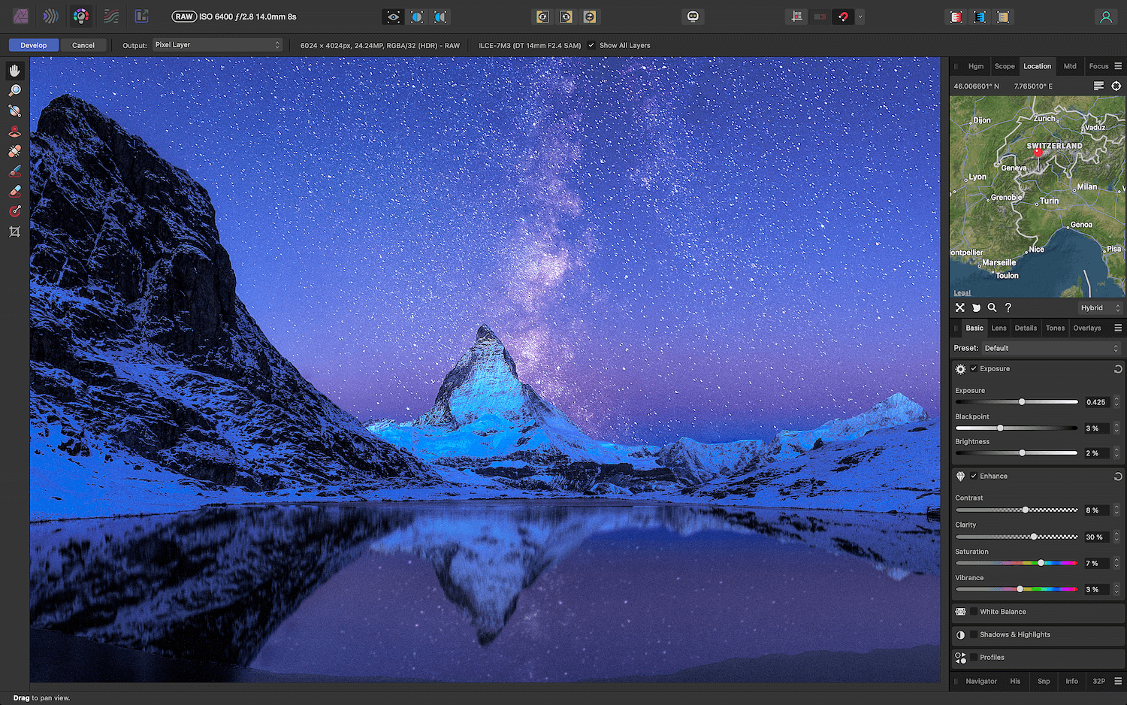Choose the split view mode icon

(417, 17)
